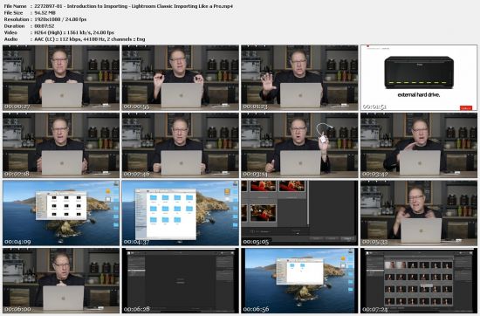Image resolution: width=480 pixels, height=316 pixels.
Task: Click the Resolution value 1920x1080 / 24.00 fps
Action: pyautogui.click(x=60, y=19)
